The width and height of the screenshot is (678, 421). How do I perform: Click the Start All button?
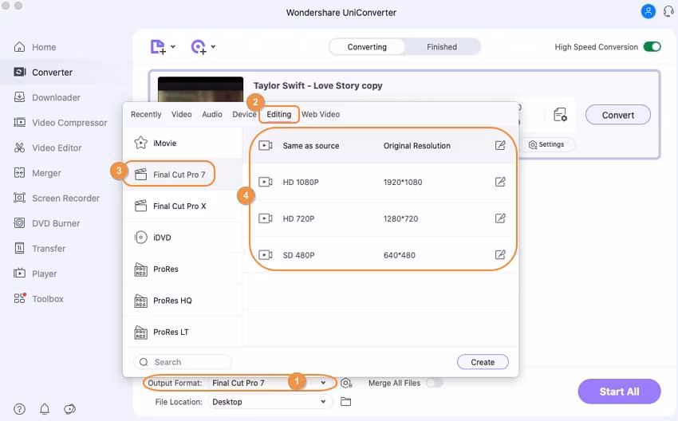coord(619,391)
